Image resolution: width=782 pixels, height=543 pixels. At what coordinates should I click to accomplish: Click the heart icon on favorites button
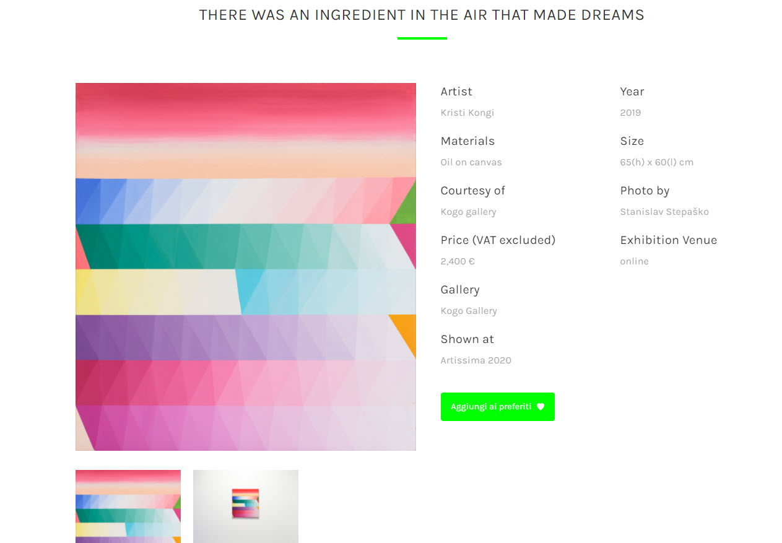(x=541, y=407)
